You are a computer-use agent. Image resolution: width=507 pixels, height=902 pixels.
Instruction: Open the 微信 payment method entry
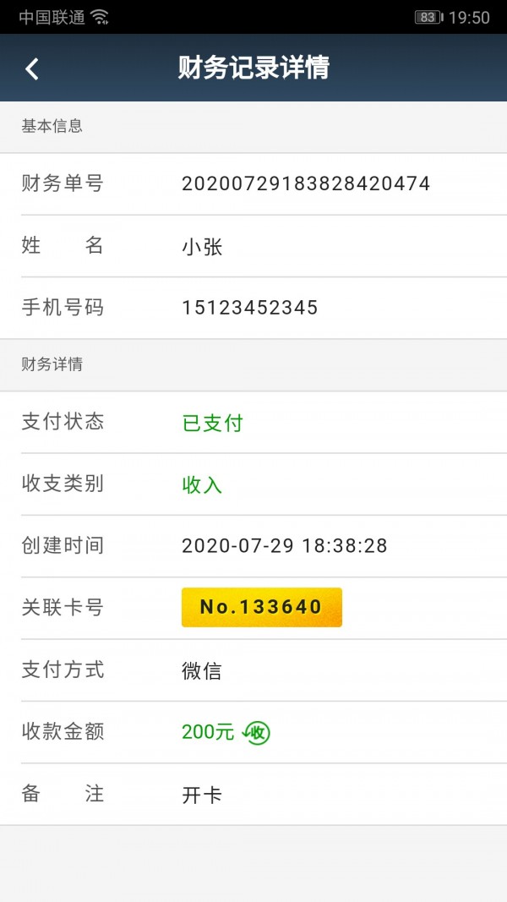tap(203, 670)
